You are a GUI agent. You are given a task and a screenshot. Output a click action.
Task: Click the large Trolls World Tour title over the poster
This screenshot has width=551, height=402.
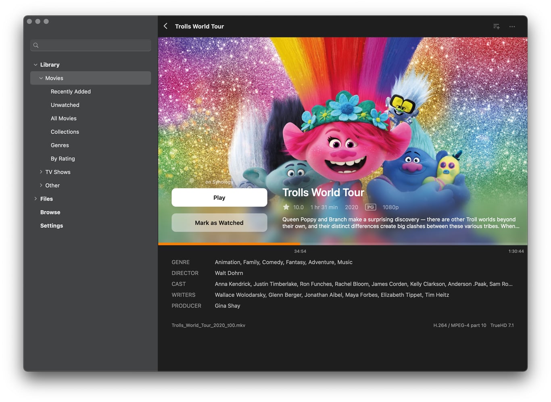[323, 193]
